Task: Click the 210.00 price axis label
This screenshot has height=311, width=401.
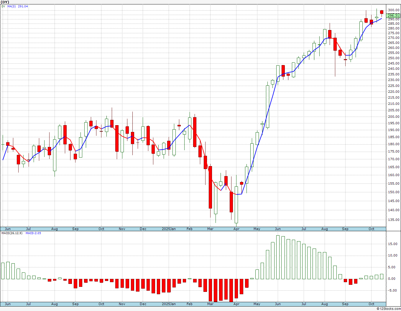Action: click(394, 104)
